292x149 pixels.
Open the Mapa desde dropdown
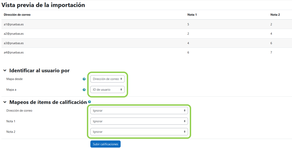(x=108, y=79)
